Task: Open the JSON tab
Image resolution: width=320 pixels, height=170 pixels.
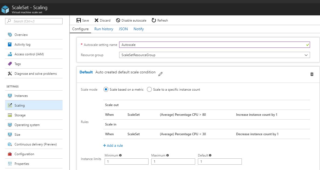Action: (123, 29)
